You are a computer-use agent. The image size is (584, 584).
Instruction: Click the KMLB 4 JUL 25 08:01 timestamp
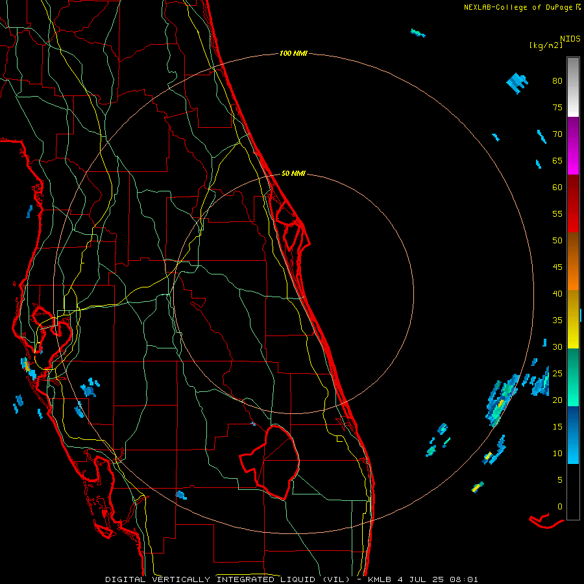tap(422, 579)
